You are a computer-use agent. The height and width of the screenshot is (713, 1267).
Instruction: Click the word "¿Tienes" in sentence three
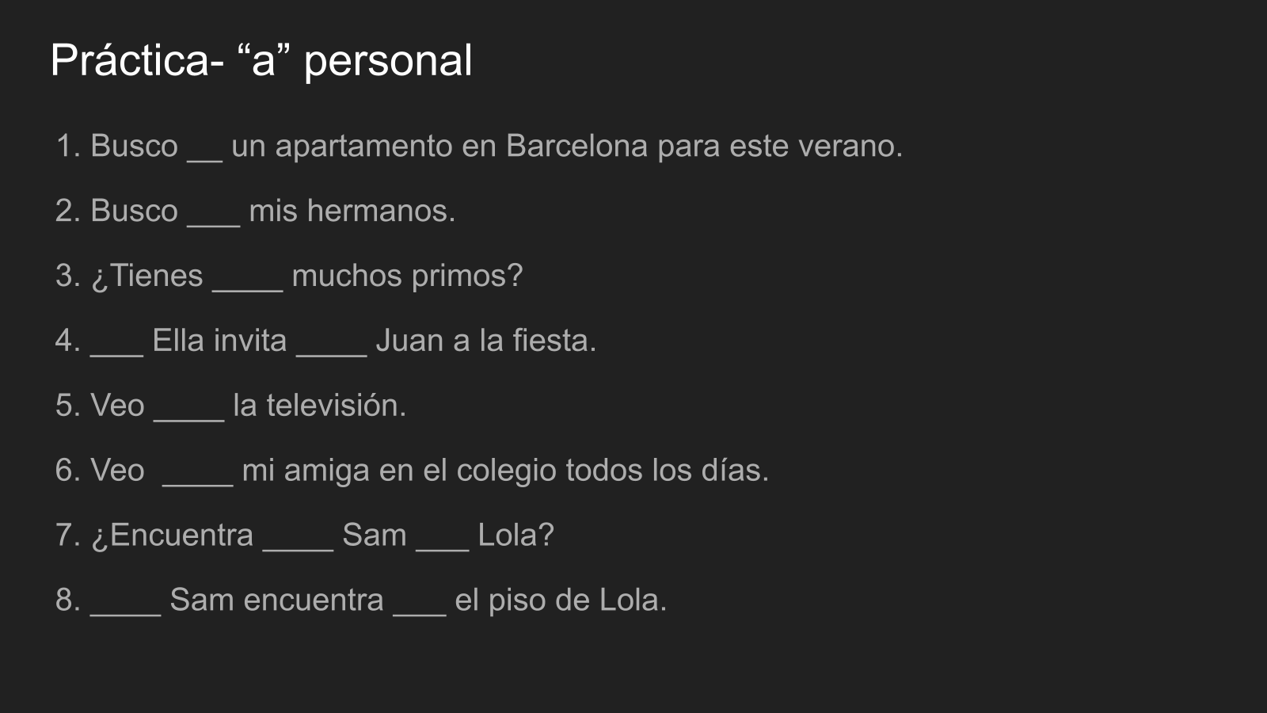[x=147, y=276]
